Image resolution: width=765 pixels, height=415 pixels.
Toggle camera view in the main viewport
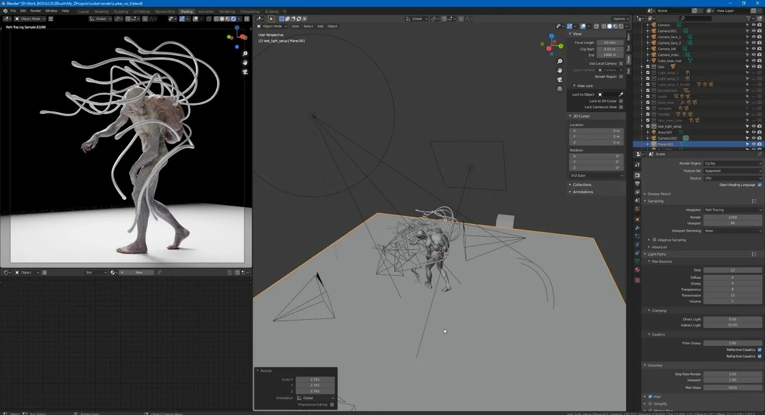tap(560, 80)
